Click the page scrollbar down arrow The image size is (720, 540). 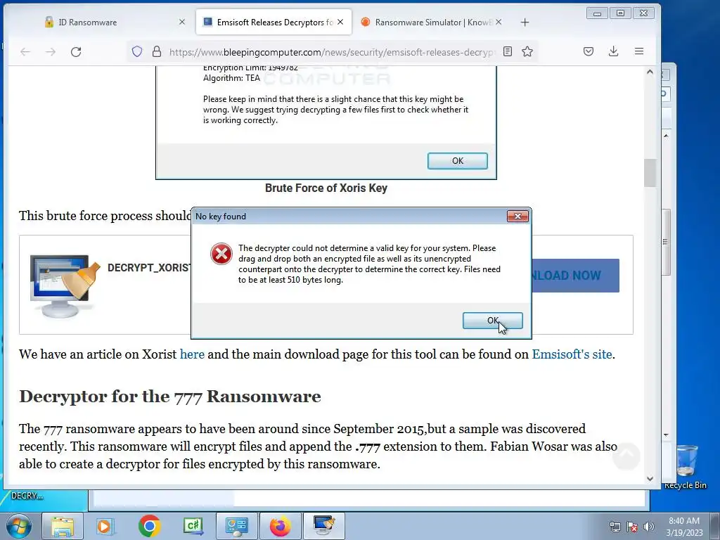click(x=650, y=478)
